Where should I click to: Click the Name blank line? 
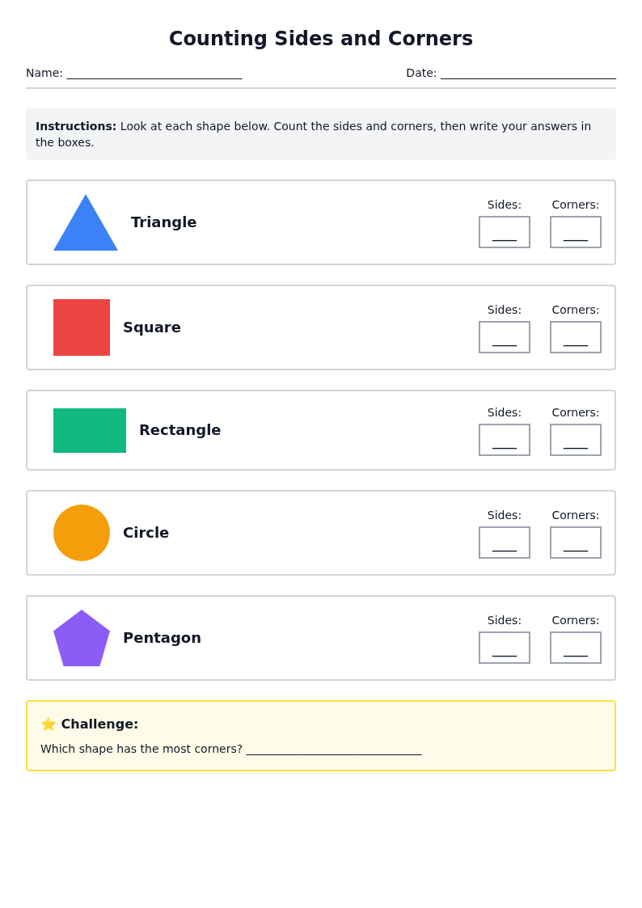point(154,75)
